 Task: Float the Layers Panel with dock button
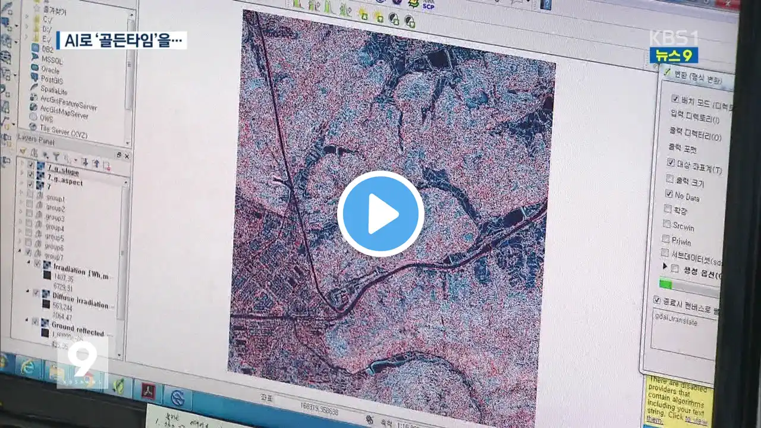point(118,155)
